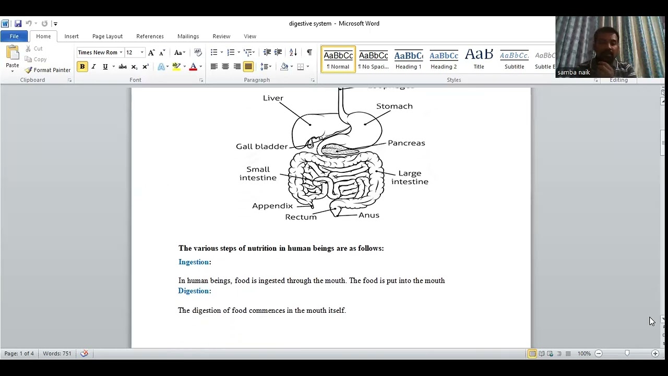668x376 pixels.
Task: Grow font size
Action: pyautogui.click(x=151, y=52)
